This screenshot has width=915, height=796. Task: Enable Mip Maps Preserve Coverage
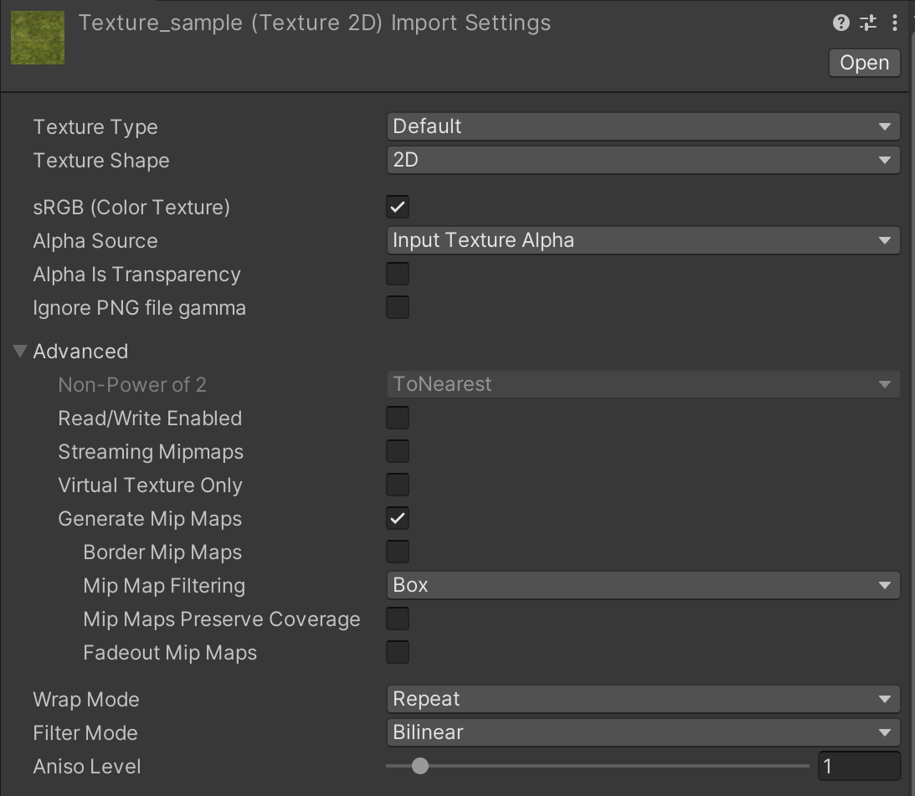(x=398, y=619)
